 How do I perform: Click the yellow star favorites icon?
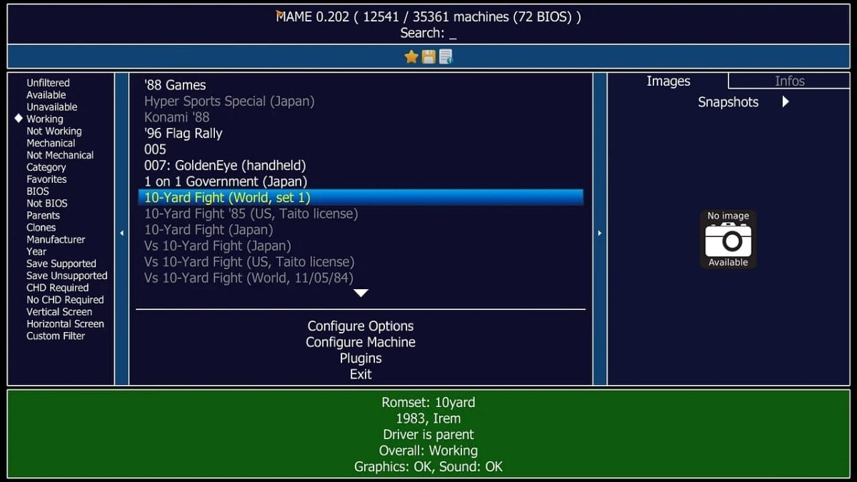(x=411, y=57)
